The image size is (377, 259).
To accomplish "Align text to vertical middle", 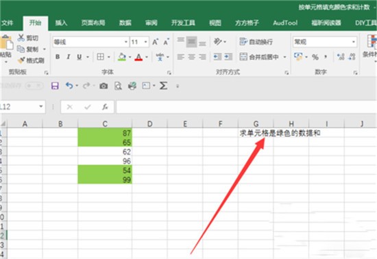I will [192, 42].
